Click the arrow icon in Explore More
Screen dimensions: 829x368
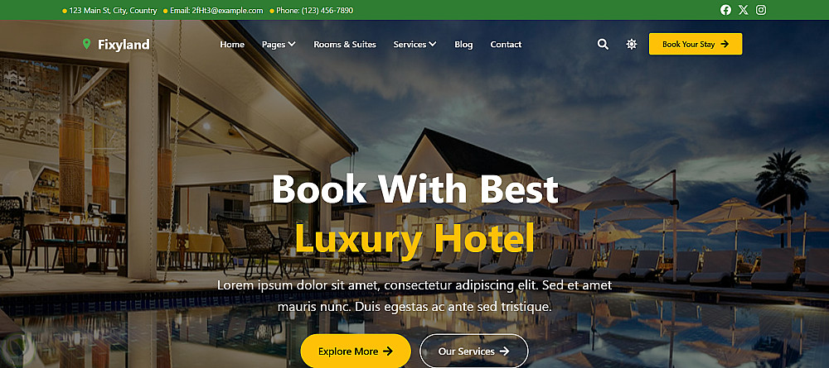coord(387,351)
